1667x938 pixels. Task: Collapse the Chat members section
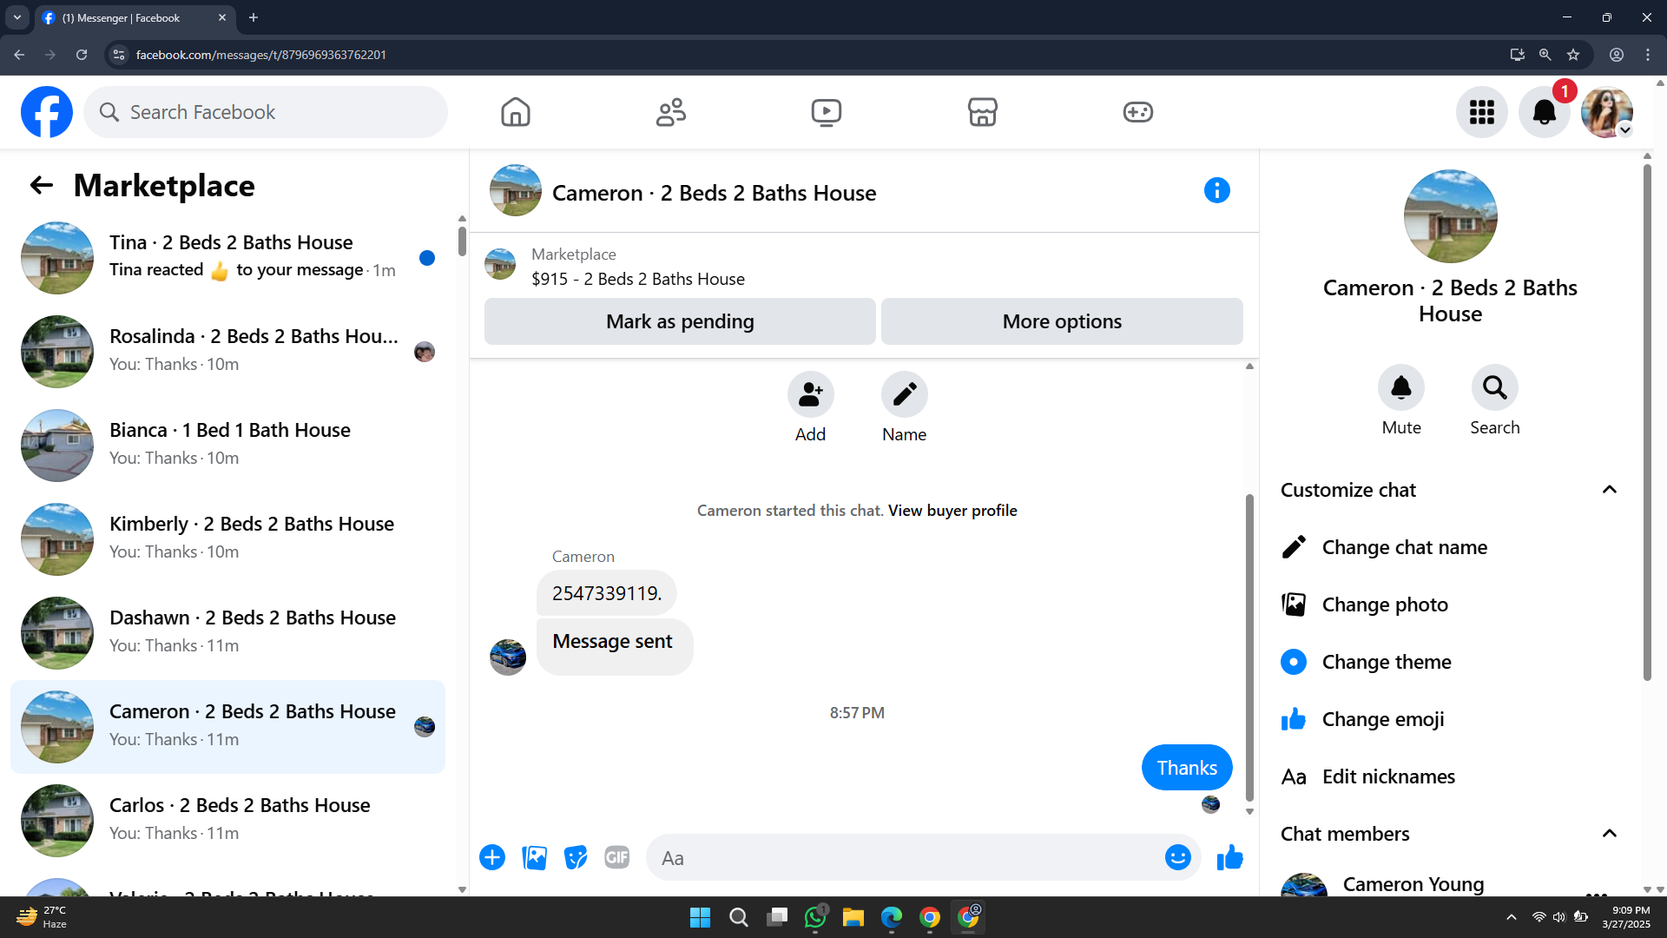(1610, 834)
